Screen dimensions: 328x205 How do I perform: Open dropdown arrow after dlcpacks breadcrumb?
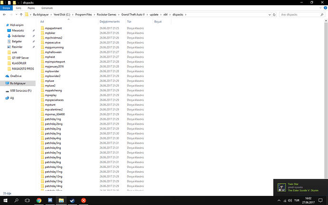(185, 15)
